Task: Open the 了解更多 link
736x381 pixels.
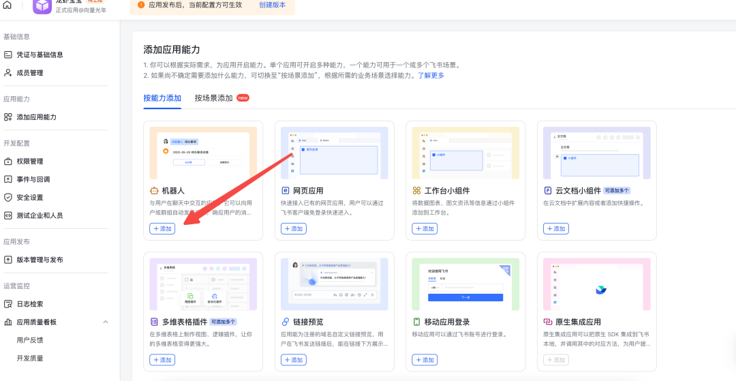Action: (431, 75)
